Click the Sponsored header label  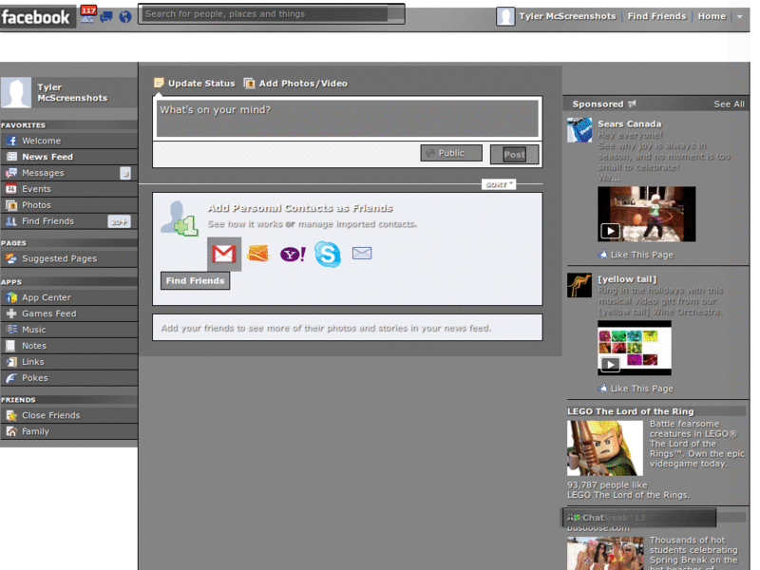point(598,104)
